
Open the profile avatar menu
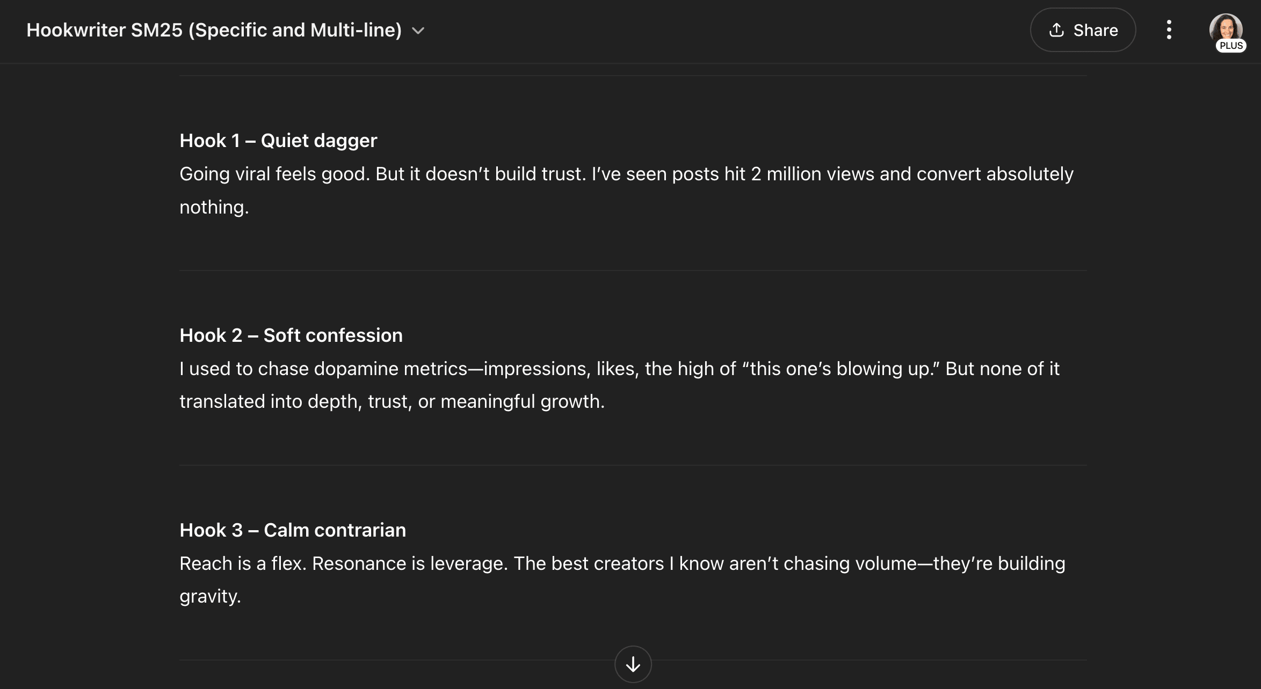click(1226, 29)
